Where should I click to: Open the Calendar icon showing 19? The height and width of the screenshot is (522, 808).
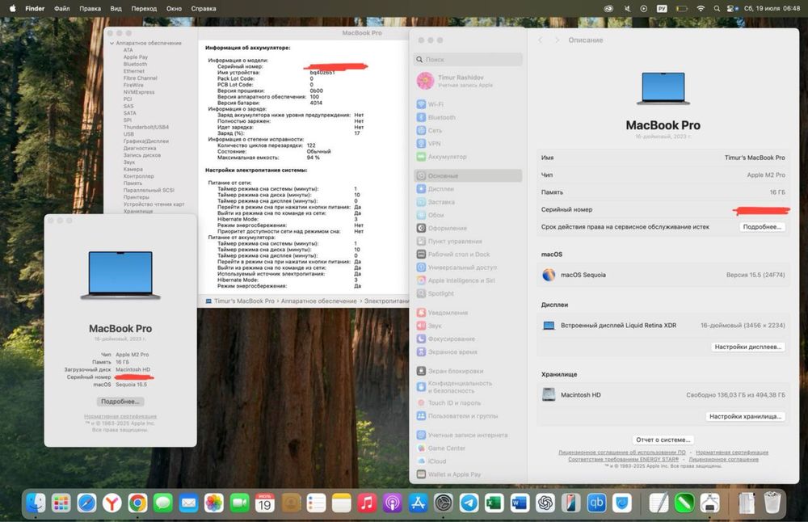coord(265,503)
